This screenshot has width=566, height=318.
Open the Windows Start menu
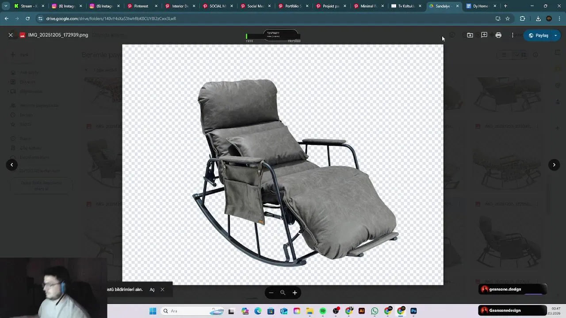click(x=153, y=311)
